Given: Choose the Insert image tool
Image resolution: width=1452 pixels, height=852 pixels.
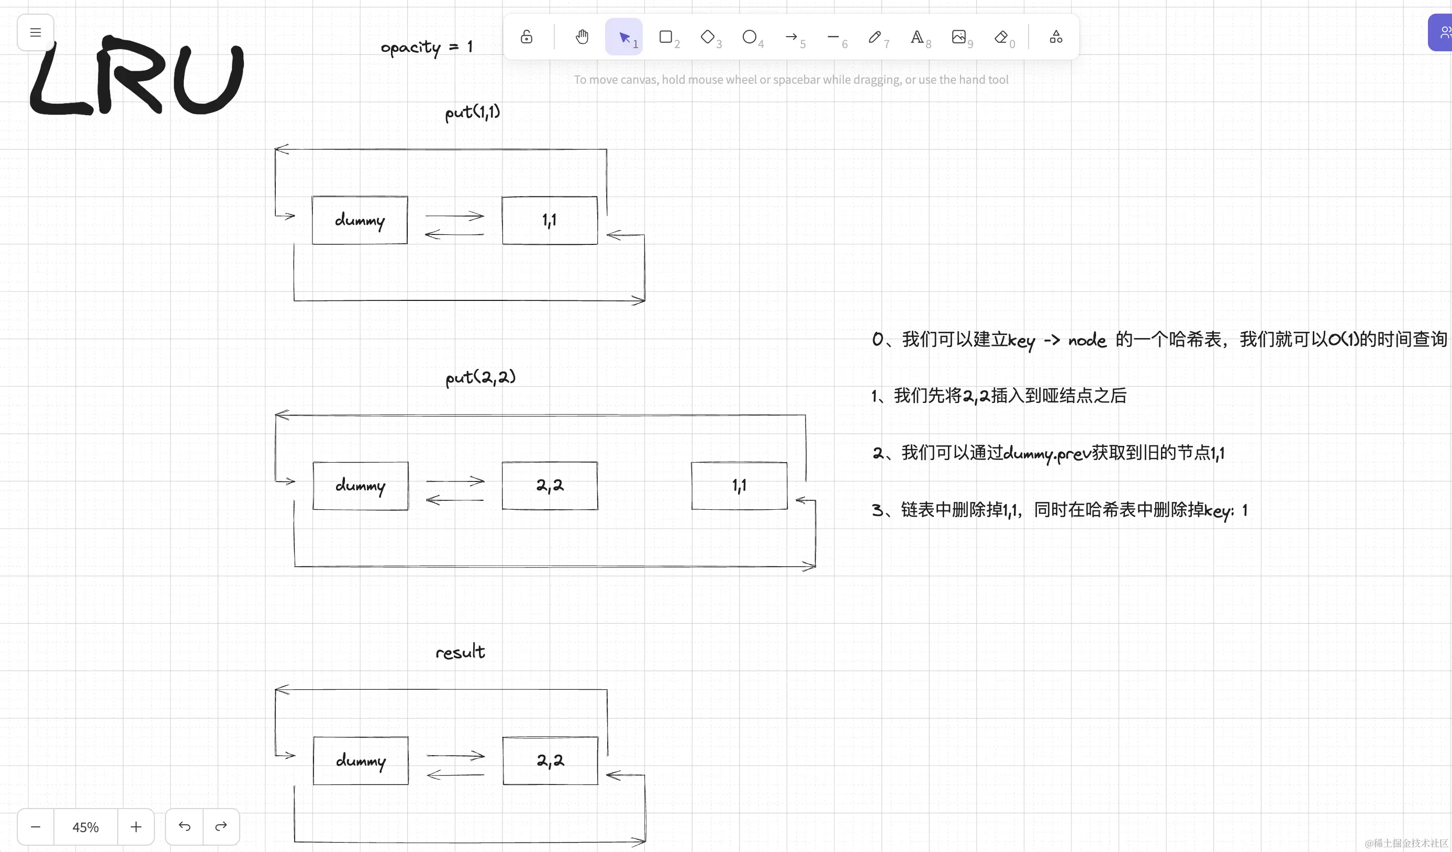Looking at the screenshot, I should pos(959,37).
